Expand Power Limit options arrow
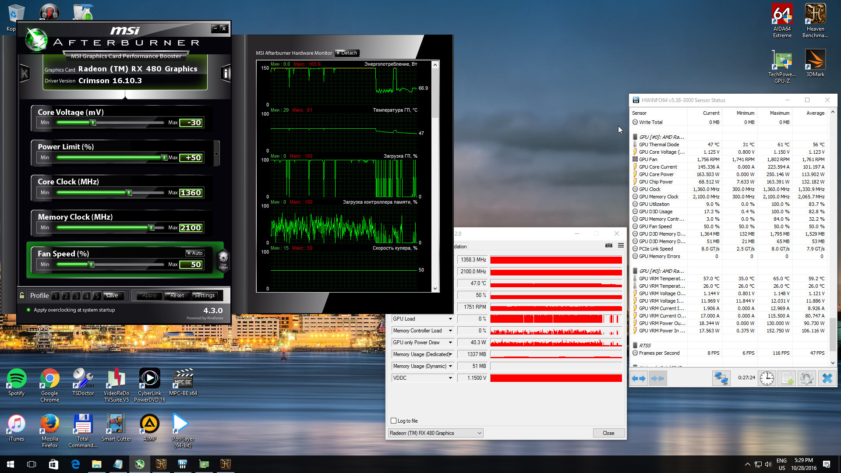This screenshot has width=841, height=473. [216, 154]
